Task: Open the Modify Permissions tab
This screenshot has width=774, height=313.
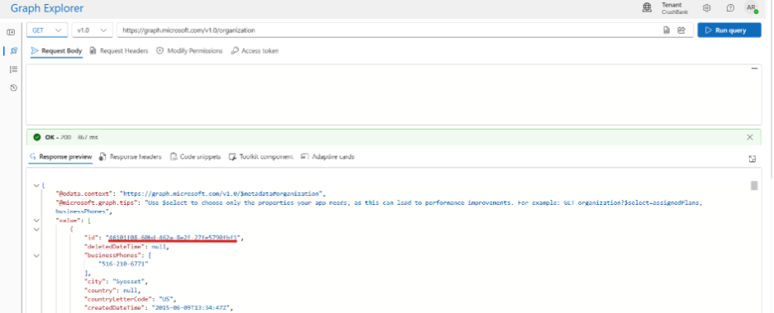Action: (189, 50)
